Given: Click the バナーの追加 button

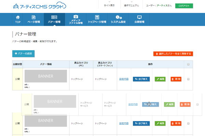Looking at the screenshot, I should click(23, 54).
